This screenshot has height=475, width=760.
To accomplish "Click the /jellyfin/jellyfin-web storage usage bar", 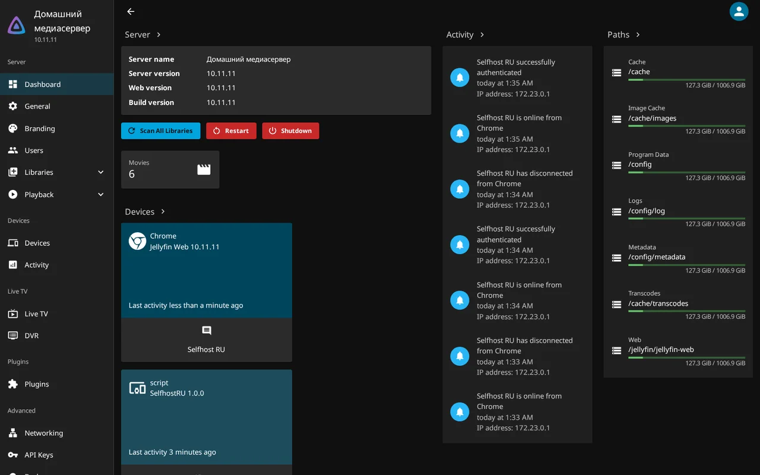I will point(686,357).
